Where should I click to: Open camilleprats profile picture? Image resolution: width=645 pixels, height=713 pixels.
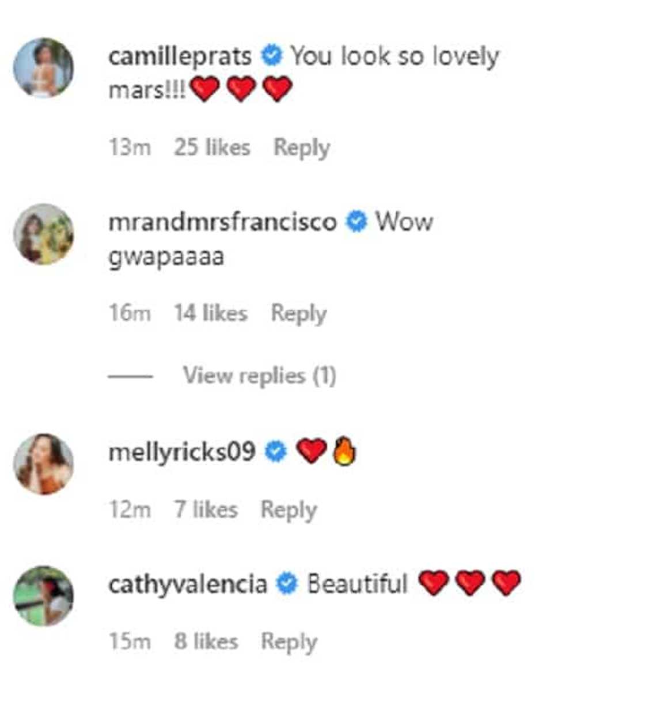[43, 68]
